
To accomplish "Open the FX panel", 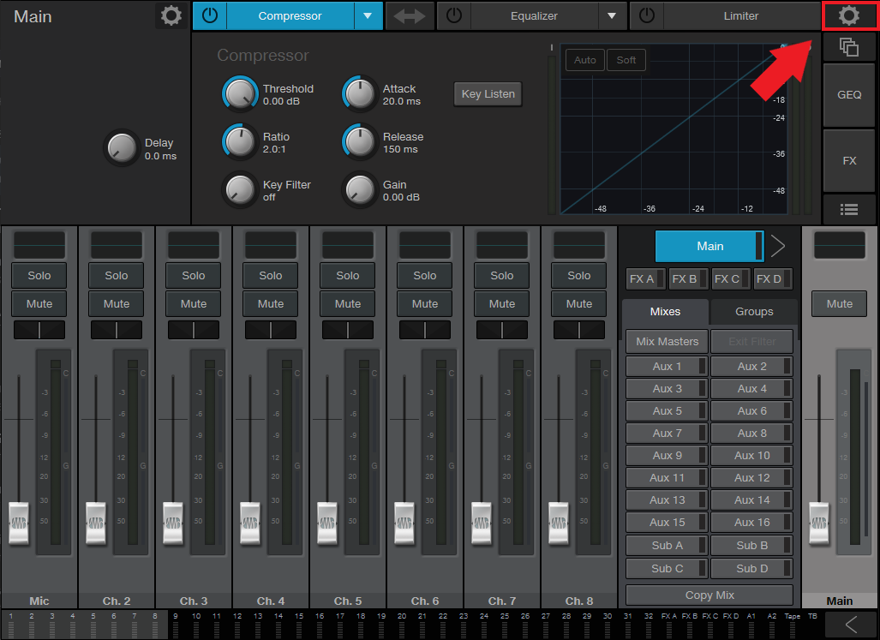I will click(848, 160).
